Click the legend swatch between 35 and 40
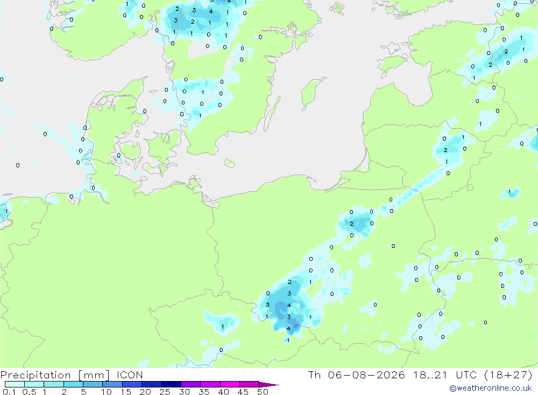Screen dimensions: 538x395 pyautogui.click(x=210, y=384)
